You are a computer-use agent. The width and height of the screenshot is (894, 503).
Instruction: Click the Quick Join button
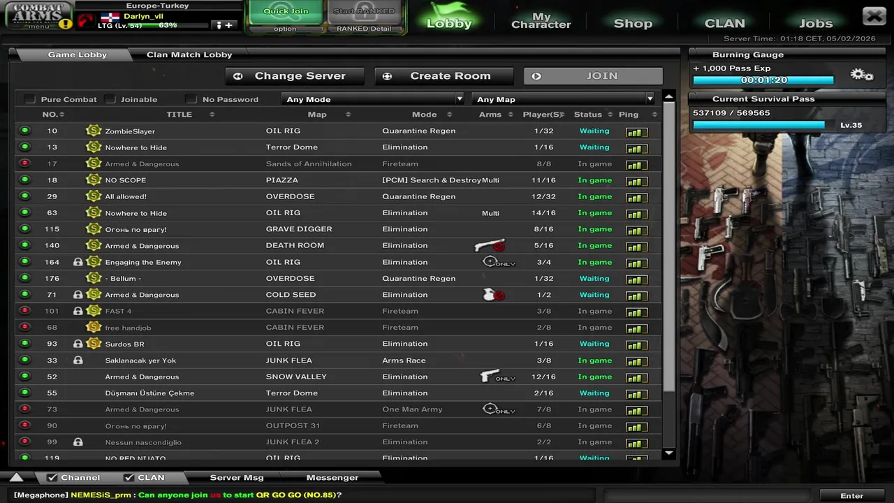click(x=286, y=12)
